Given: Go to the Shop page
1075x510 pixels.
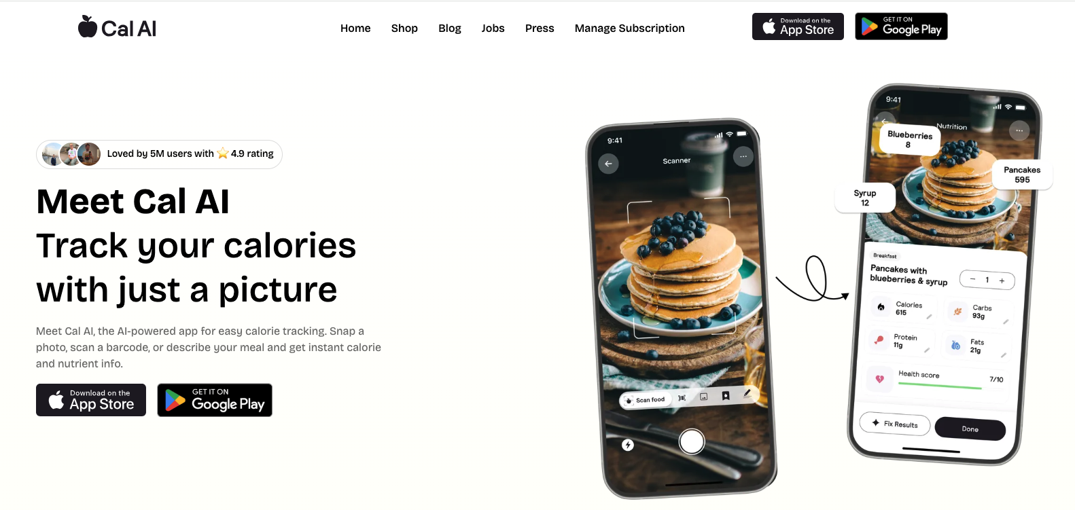Looking at the screenshot, I should click(404, 28).
